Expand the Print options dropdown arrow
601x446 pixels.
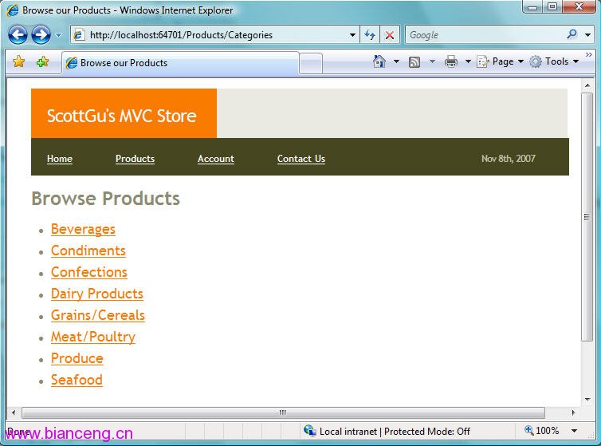[x=468, y=61]
